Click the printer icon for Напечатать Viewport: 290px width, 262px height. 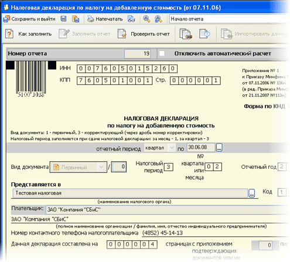tap(91, 19)
